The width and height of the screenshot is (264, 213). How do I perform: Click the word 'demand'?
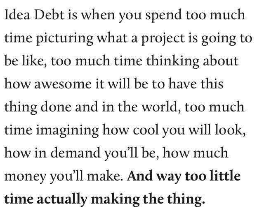click(75, 153)
